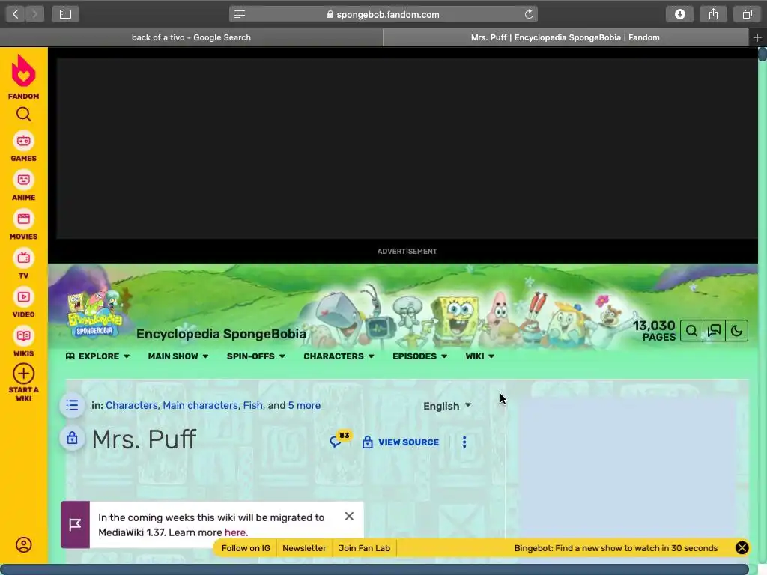Click Join Fan Lab

point(365,548)
